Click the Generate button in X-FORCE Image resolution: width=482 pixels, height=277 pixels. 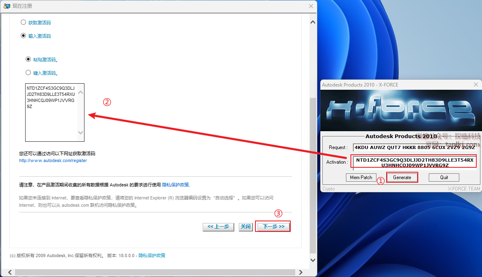[x=402, y=177]
